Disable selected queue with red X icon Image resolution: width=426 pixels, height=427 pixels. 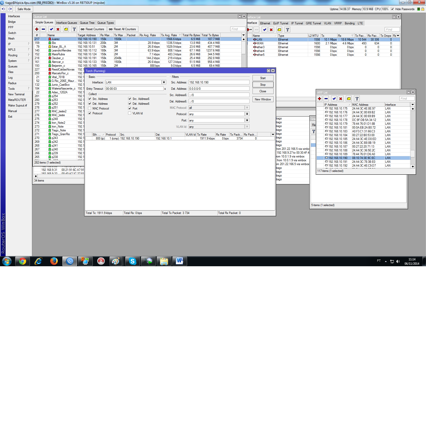click(x=58, y=29)
